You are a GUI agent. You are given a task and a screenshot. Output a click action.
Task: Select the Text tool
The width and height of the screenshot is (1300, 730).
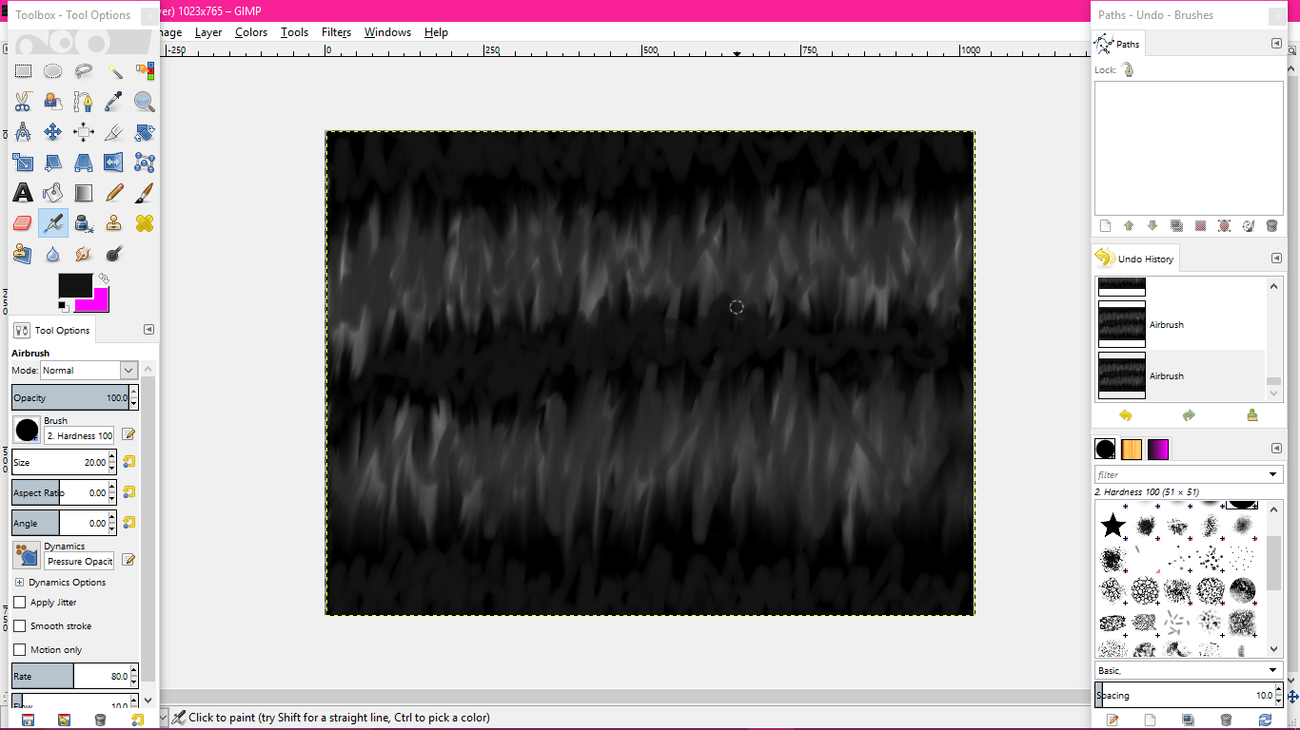pyautogui.click(x=23, y=193)
